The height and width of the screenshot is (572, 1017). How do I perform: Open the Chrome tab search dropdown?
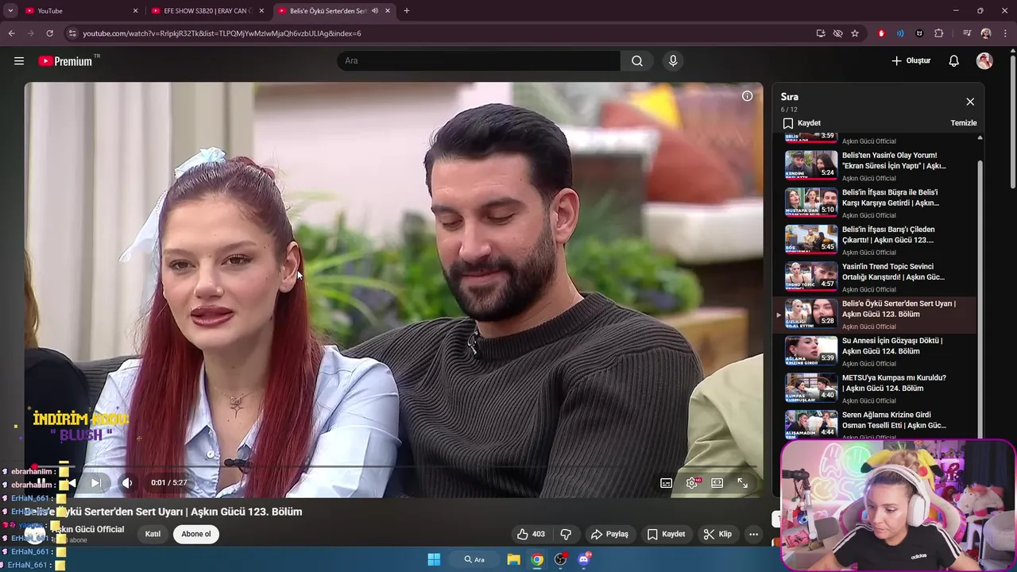[x=10, y=11]
